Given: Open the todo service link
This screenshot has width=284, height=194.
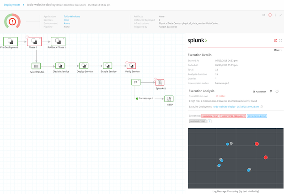Looking at the screenshot, I should pos(66,20).
